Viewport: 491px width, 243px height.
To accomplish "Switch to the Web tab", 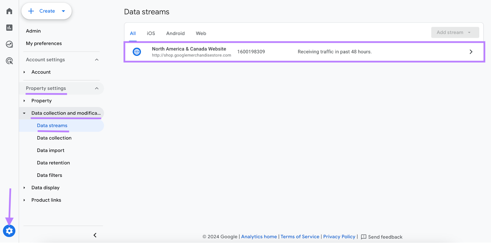I will (201, 33).
